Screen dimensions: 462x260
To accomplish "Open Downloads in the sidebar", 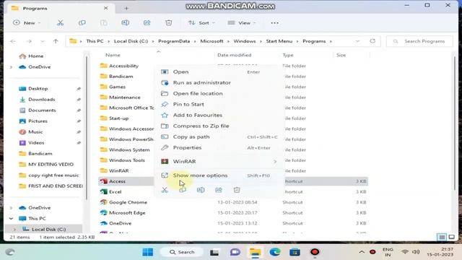I will pyautogui.click(x=42, y=100).
